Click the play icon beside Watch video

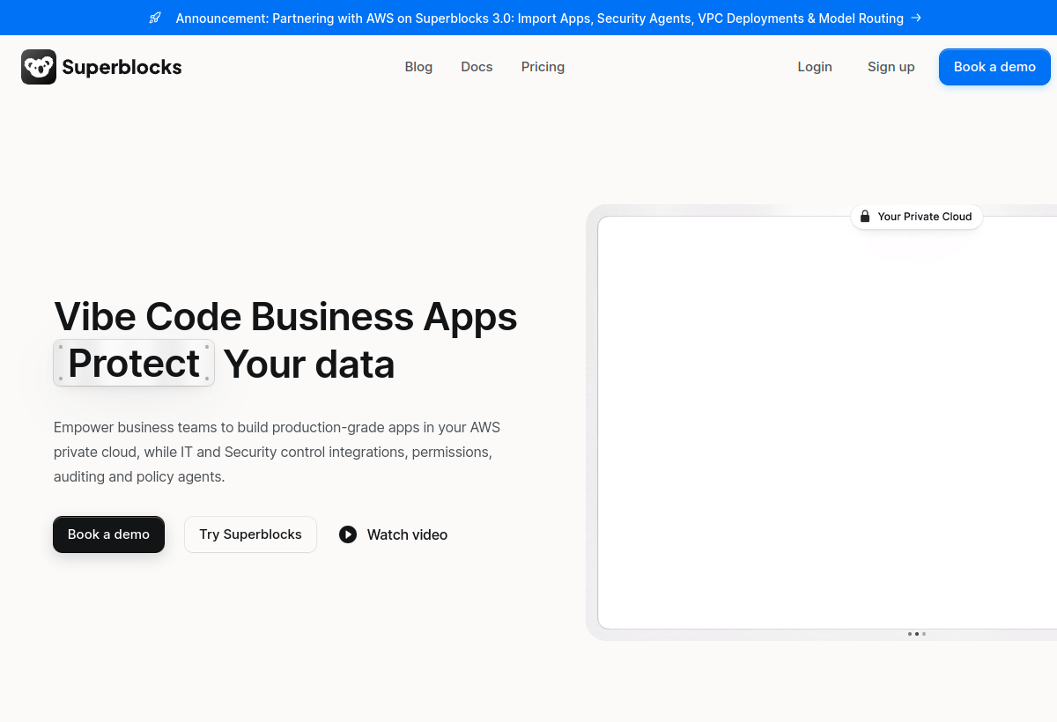click(348, 534)
